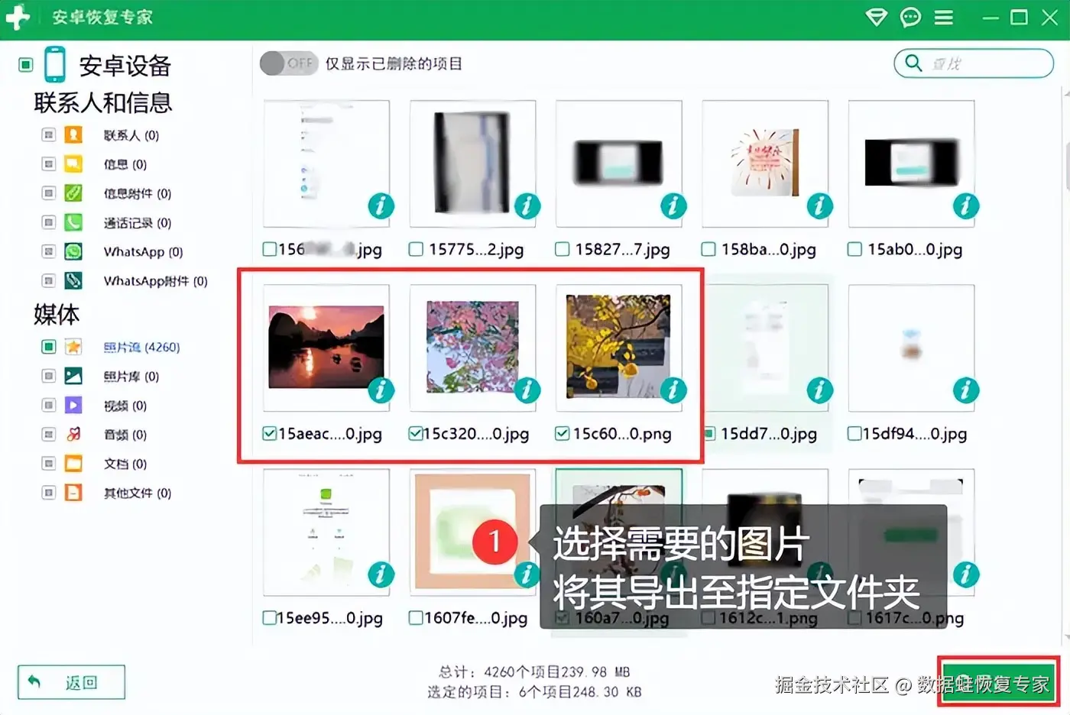1070x715 pixels.
Task: Select the 照片库 (0) category
Action: tap(131, 376)
